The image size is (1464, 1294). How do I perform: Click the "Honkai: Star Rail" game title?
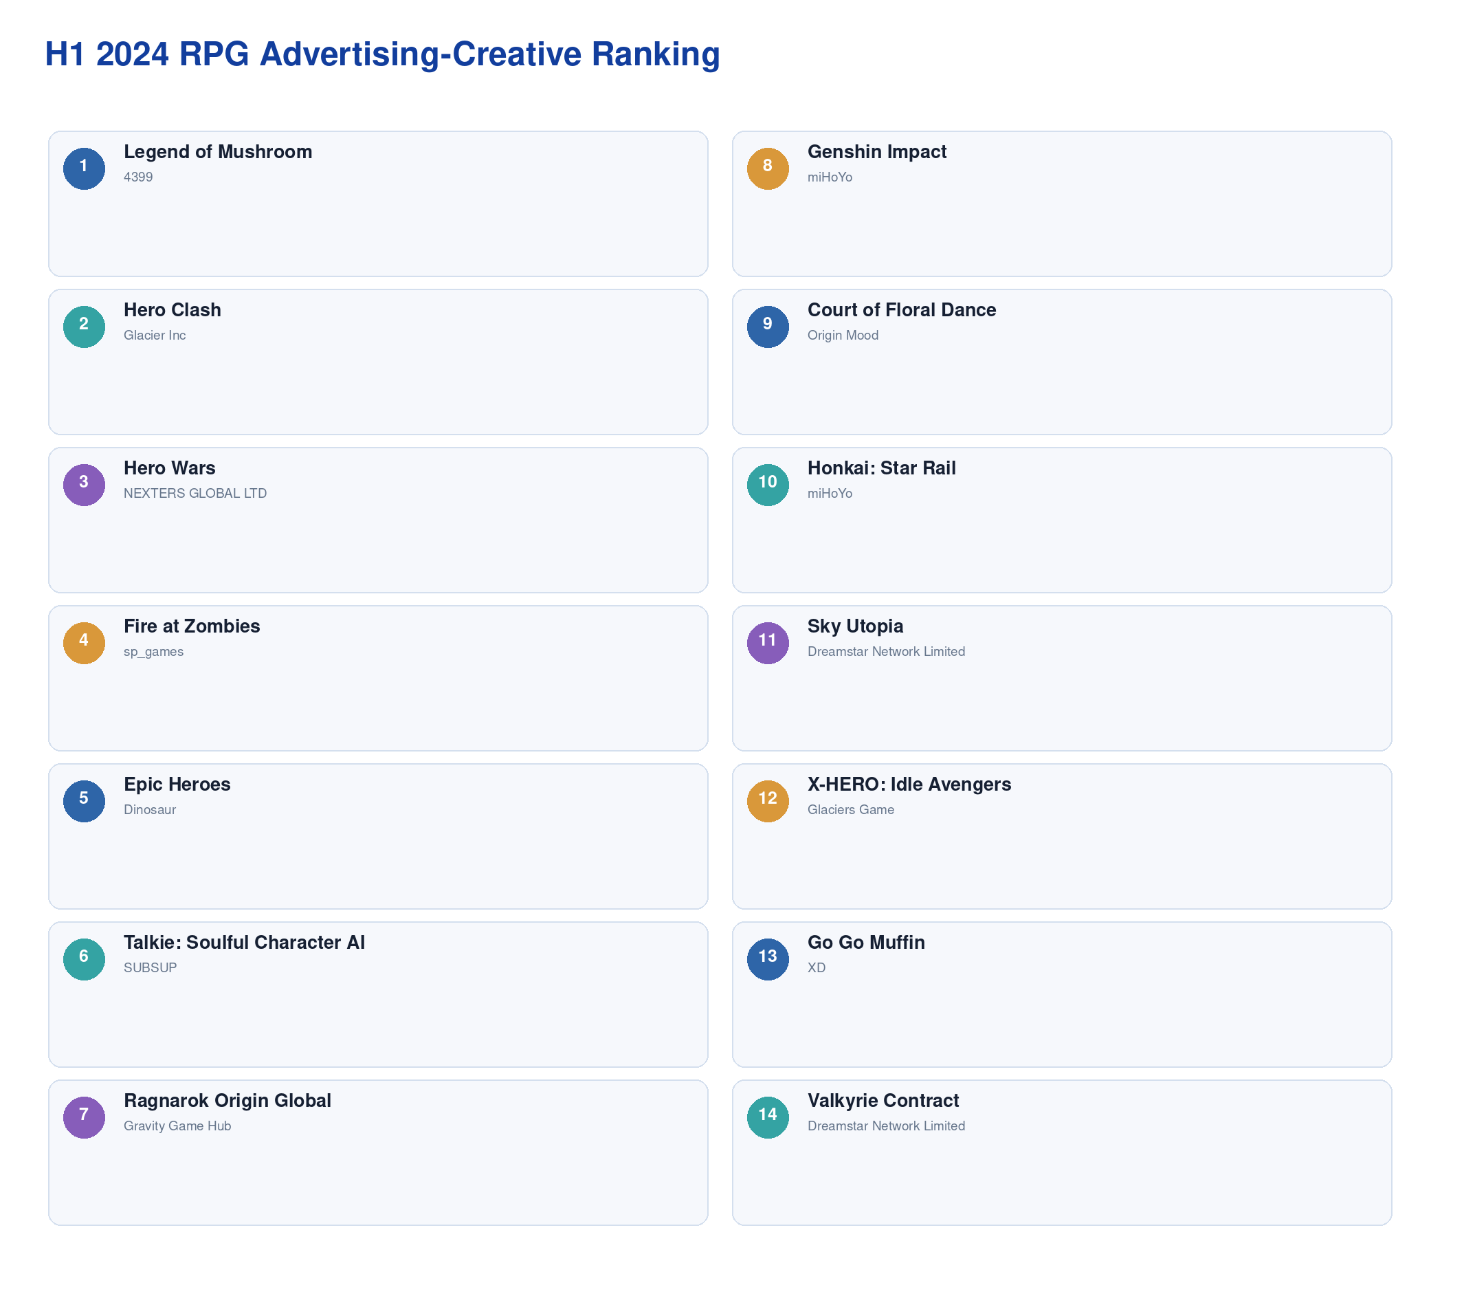[x=883, y=469]
